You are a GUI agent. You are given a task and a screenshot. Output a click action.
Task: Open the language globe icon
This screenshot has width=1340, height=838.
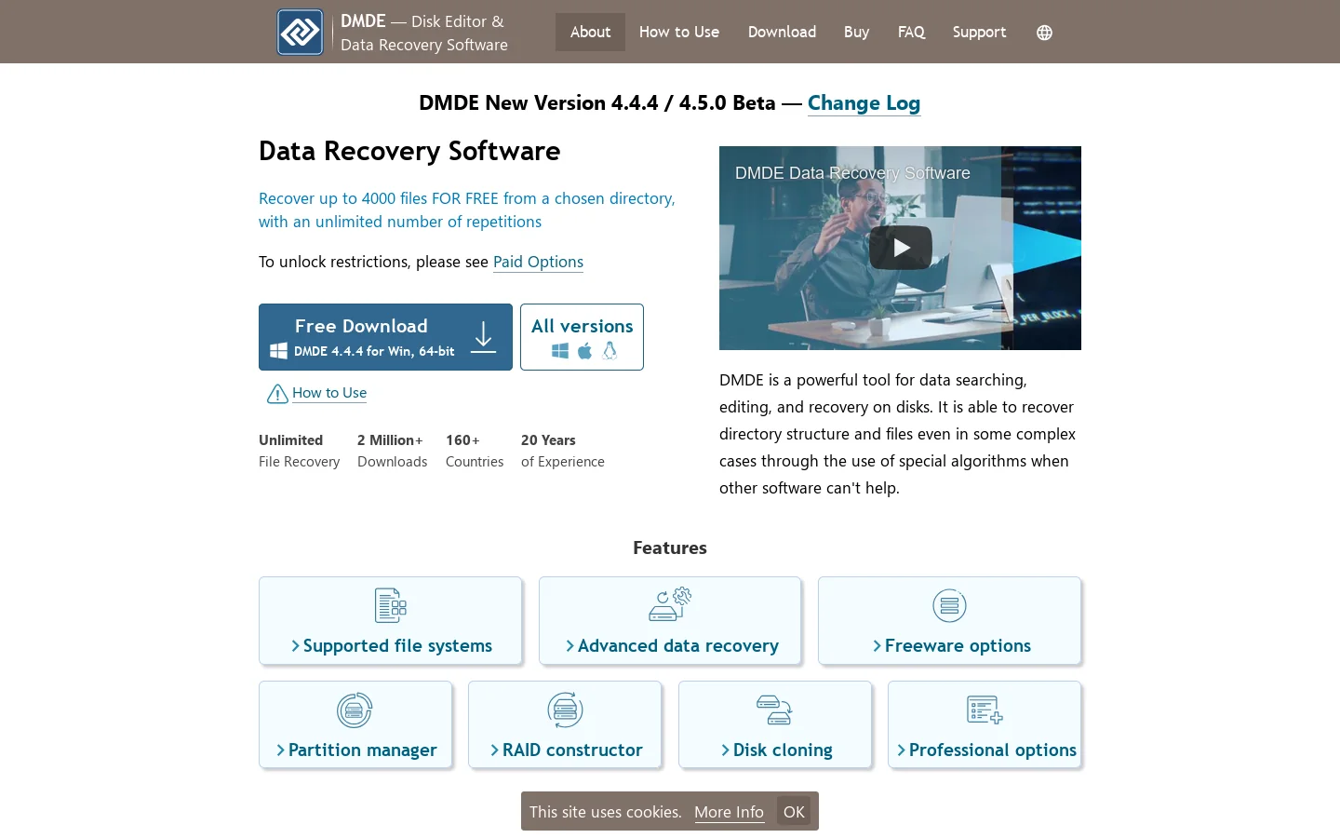pos(1044,33)
